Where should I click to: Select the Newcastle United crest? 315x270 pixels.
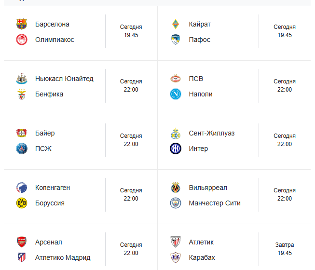[x=22, y=79]
